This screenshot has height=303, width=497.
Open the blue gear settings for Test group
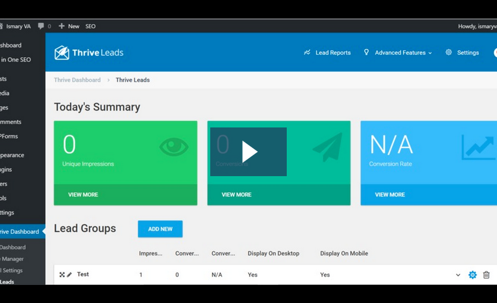pyautogui.click(x=472, y=275)
